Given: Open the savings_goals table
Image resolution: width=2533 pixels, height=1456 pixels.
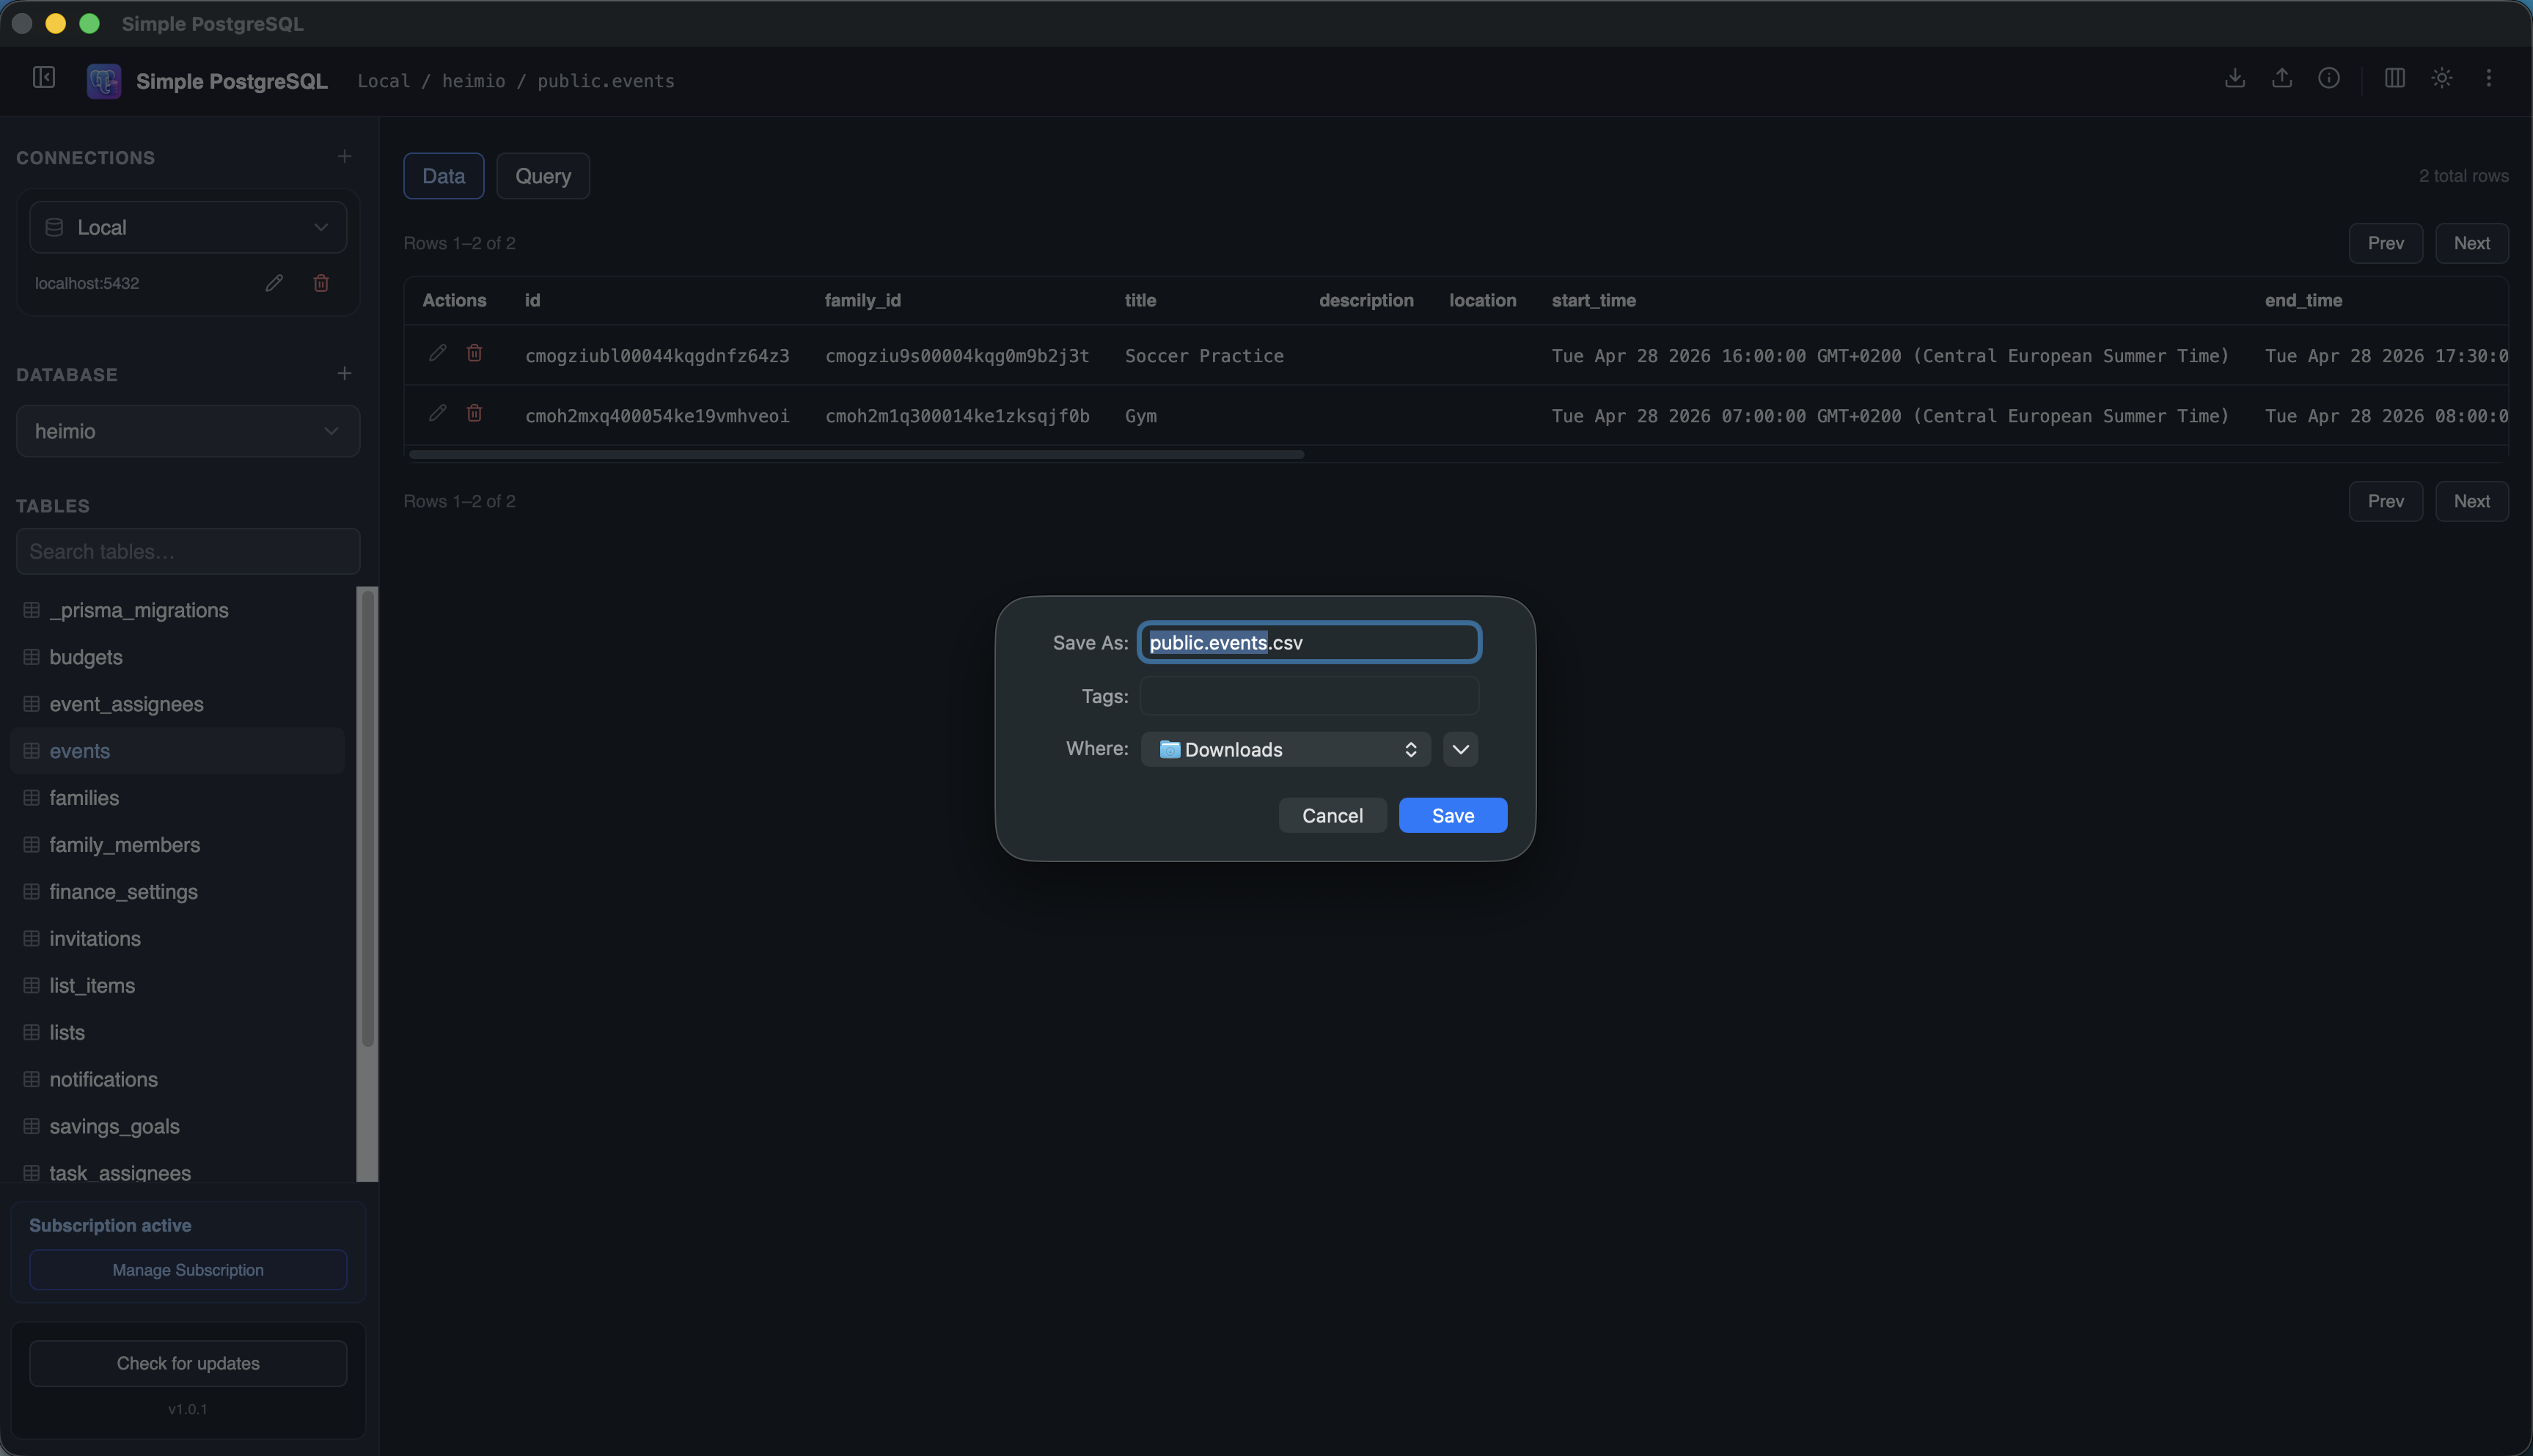Looking at the screenshot, I should (x=177, y=1127).
